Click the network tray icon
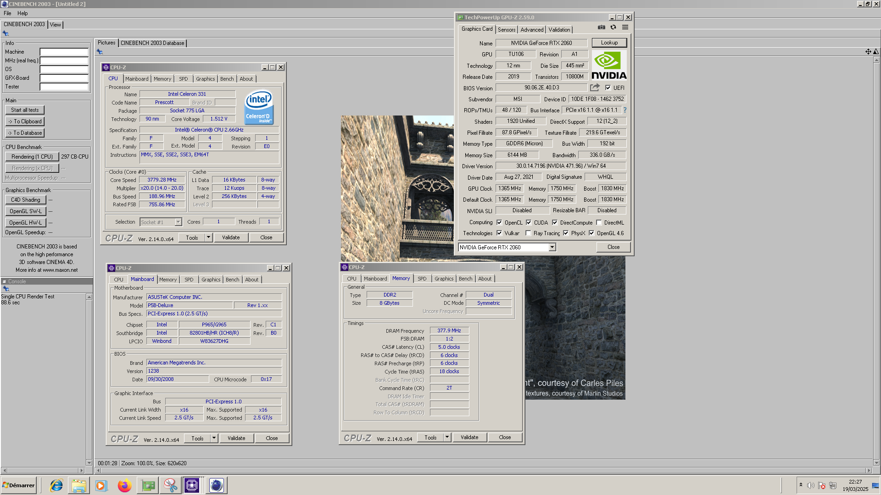Image resolution: width=881 pixels, height=495 pixels. [x=833, y=485]
